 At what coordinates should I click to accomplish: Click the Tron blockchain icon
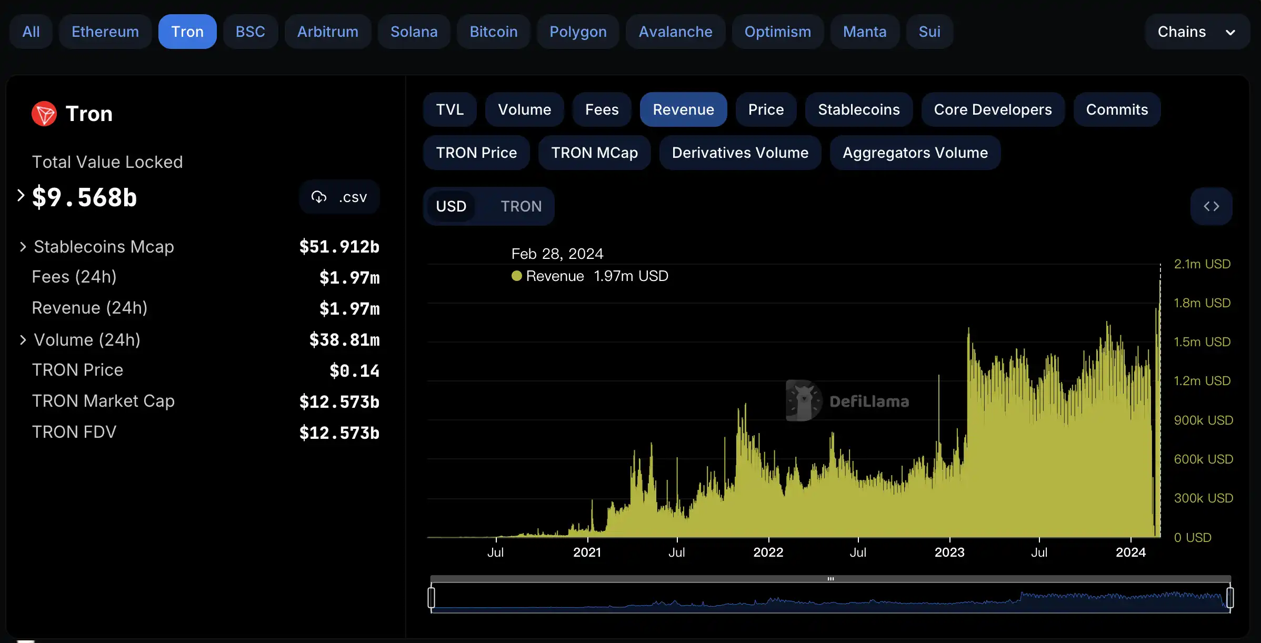click(x=44, y=113)
